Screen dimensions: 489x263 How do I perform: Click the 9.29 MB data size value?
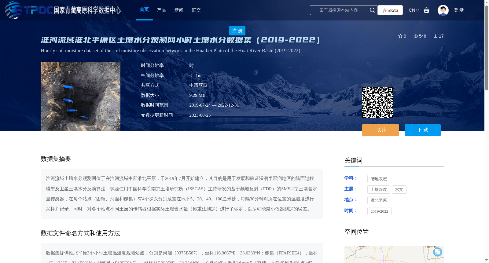[x=197, y=95]
